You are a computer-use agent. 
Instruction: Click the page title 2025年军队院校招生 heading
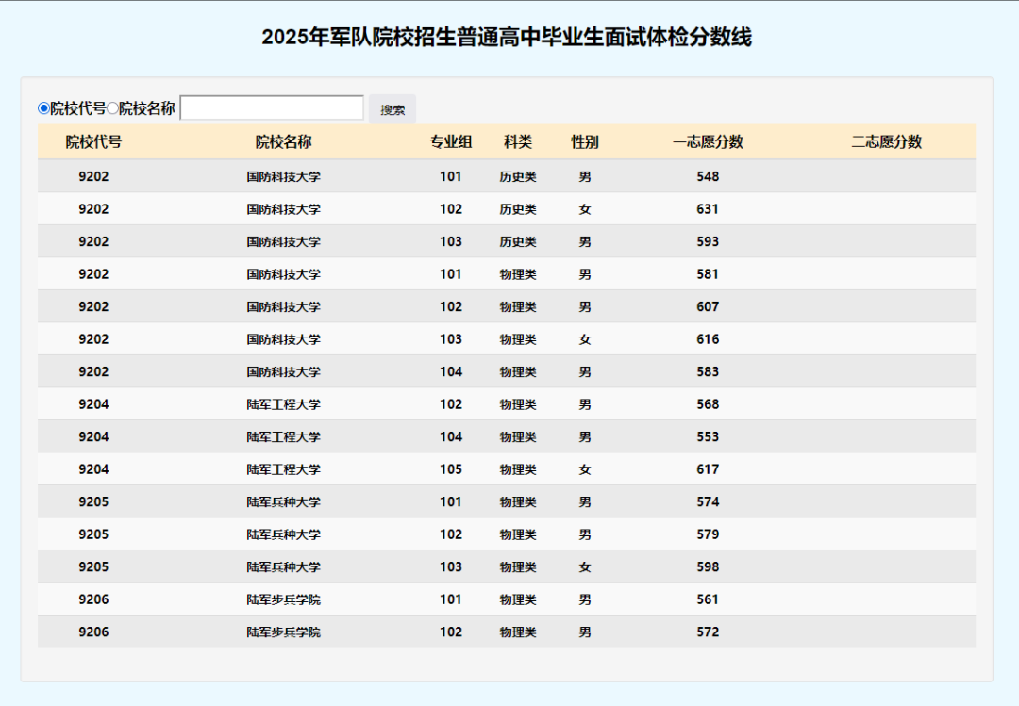coord(507,37)
